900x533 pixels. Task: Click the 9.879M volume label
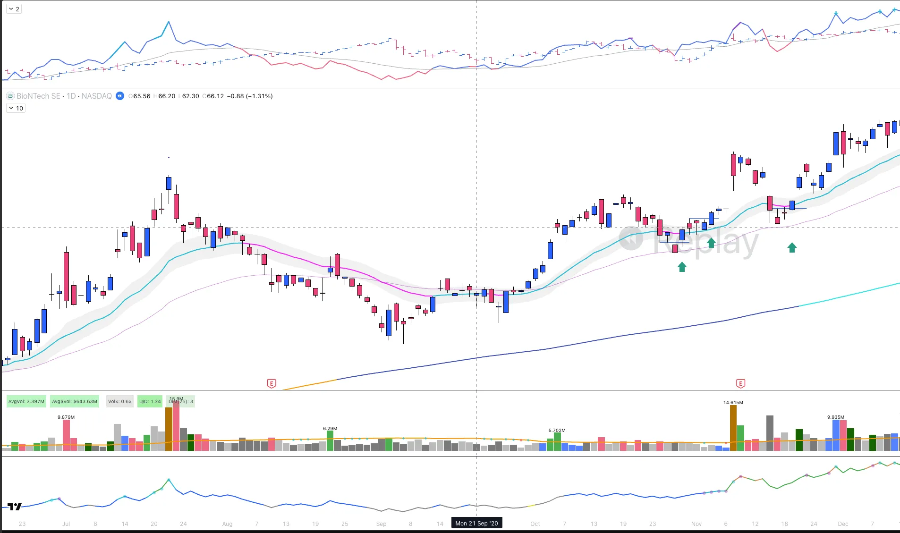tap(66, 417)
